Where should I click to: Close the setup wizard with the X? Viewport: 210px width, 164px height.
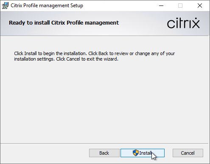(200, 6)
